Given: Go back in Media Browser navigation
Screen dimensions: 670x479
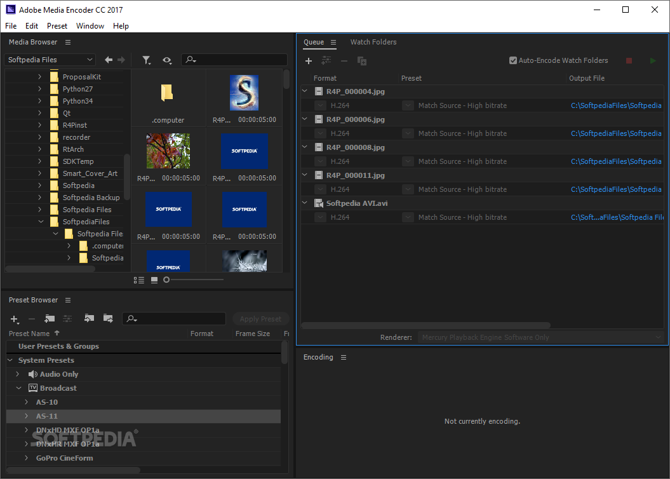Looking at the screenshot, I should [109, 60].
